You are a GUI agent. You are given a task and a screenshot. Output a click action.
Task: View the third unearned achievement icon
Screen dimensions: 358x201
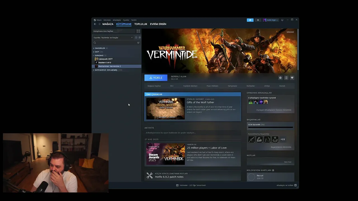(x=267, y=139)
